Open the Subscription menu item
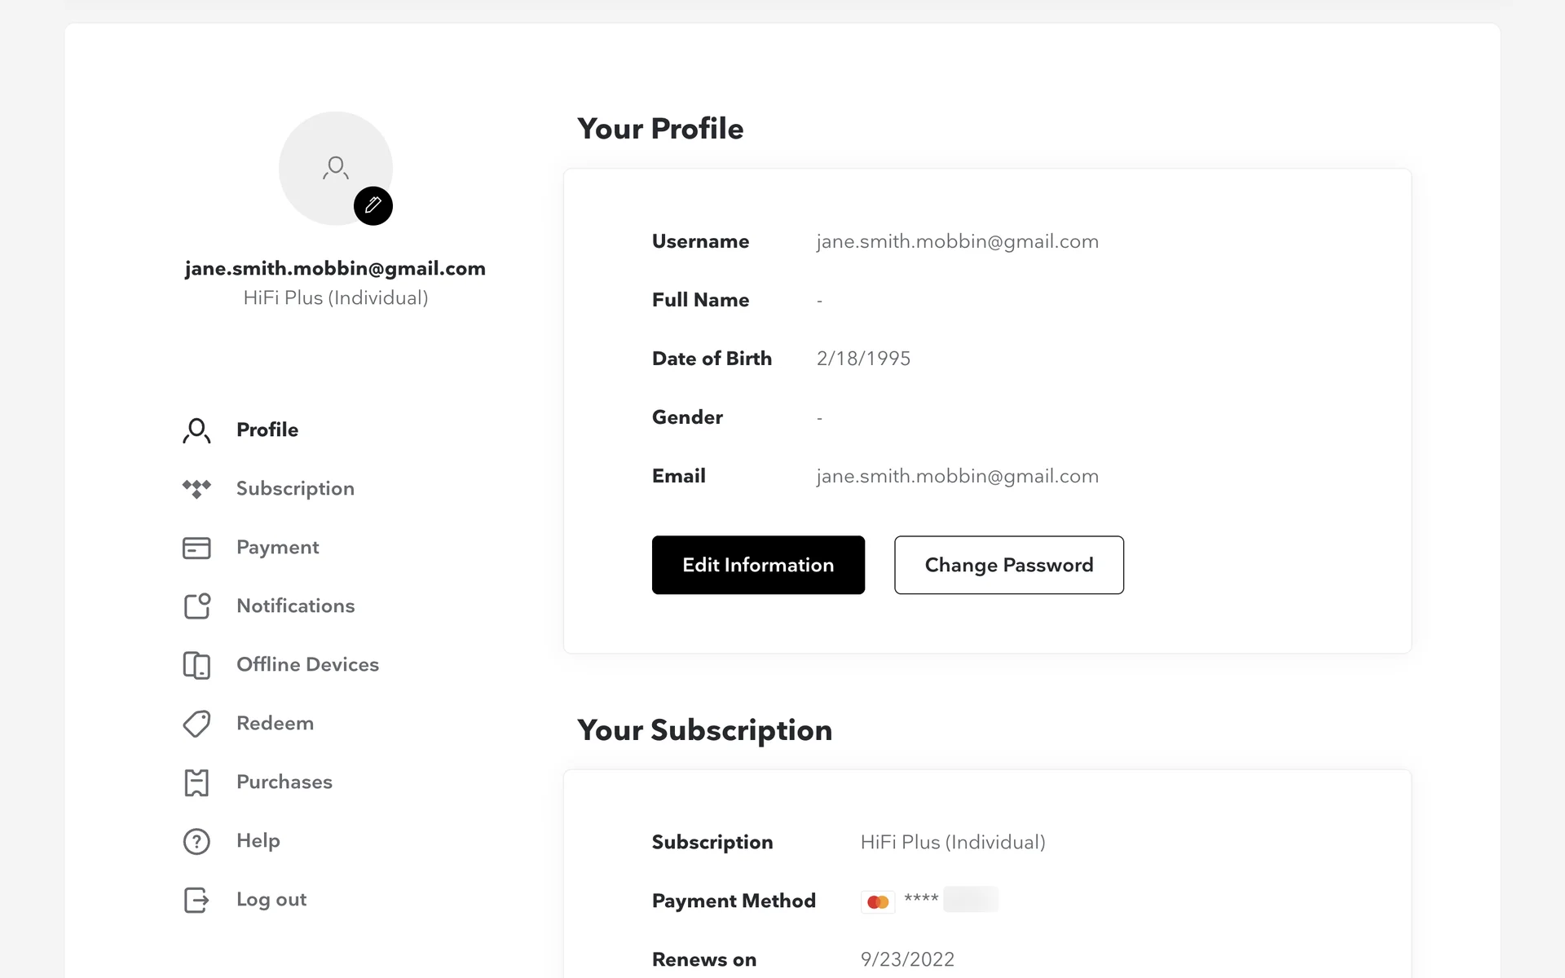 tap(295, 488)
